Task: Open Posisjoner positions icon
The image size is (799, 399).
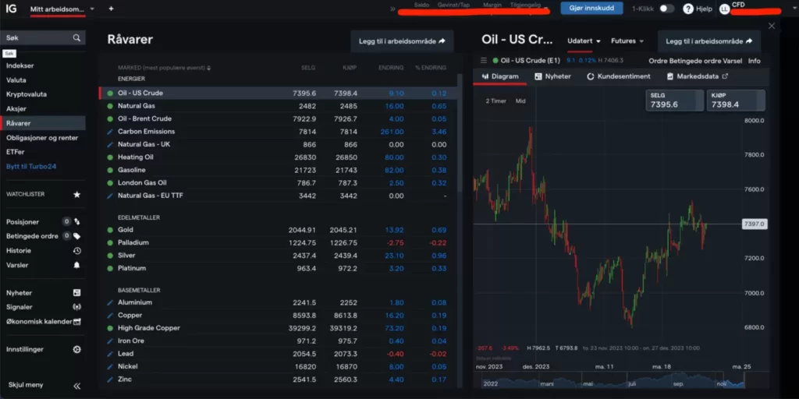Action: (77, 221)
